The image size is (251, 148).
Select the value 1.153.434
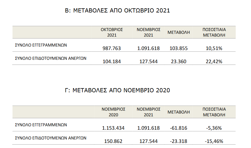point(113,128)
